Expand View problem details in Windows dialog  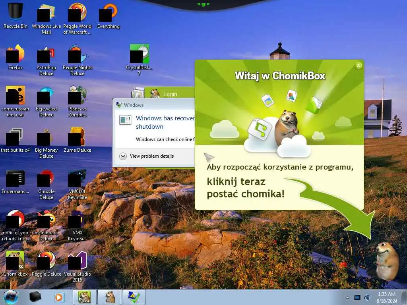(147, 156)
